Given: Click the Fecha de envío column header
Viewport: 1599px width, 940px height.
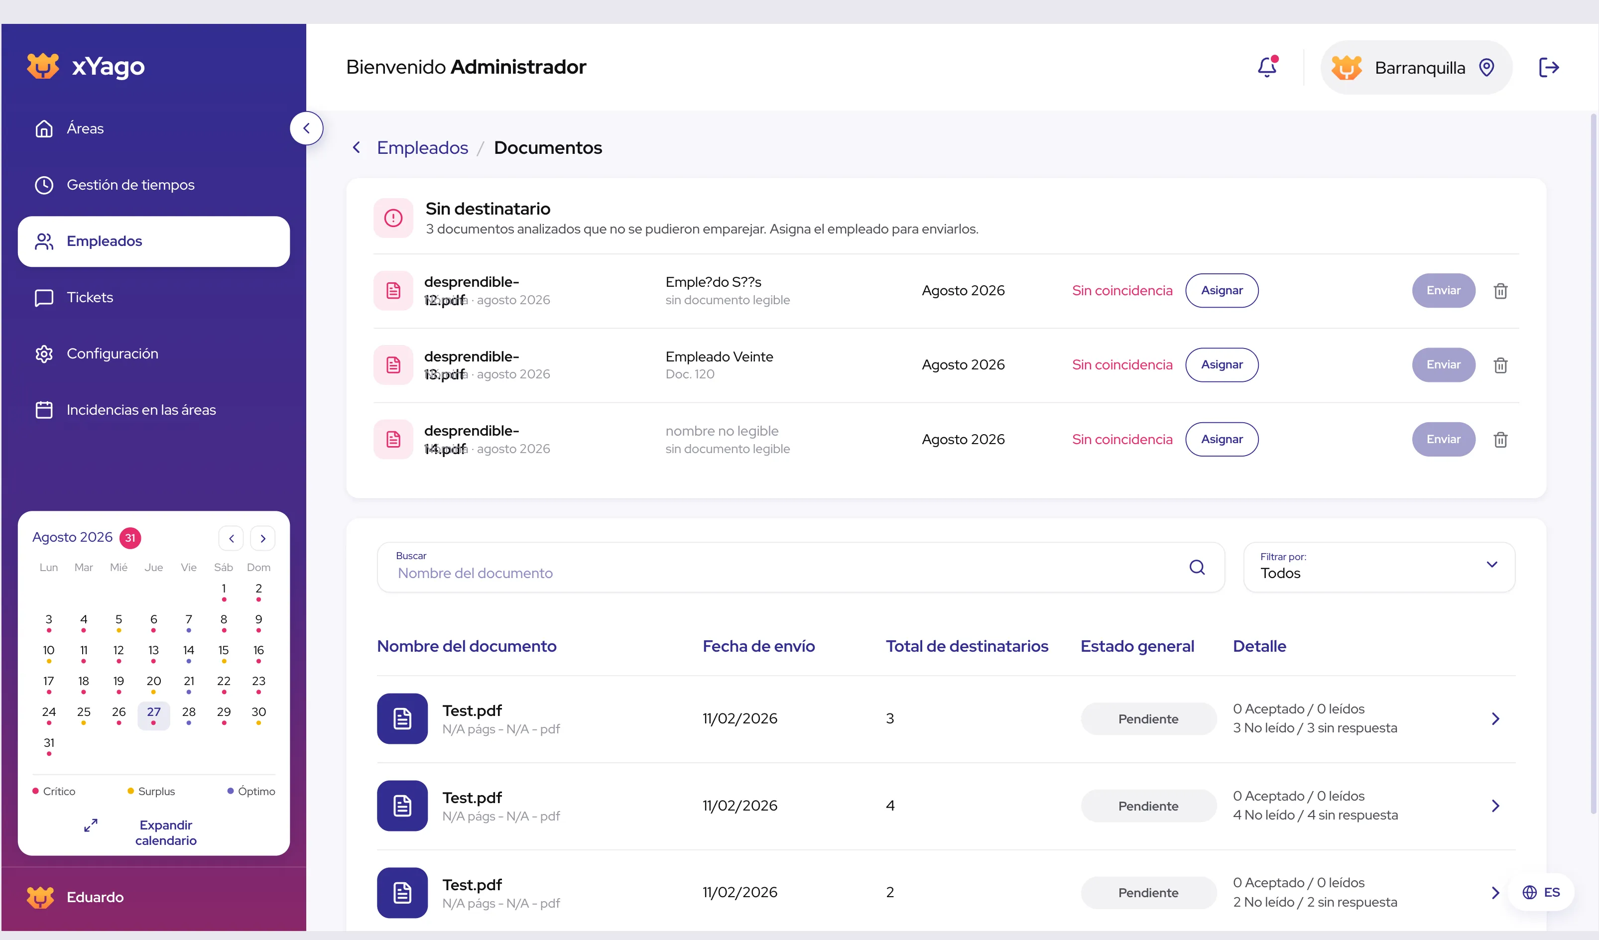Looking at the screenshot, I should coord(758,646).
